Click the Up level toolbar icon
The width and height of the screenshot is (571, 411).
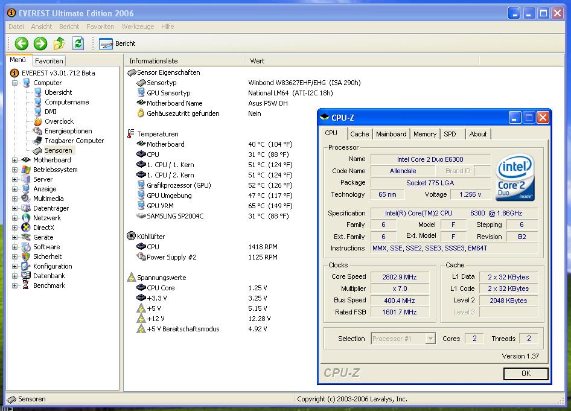tap(59, 43)
